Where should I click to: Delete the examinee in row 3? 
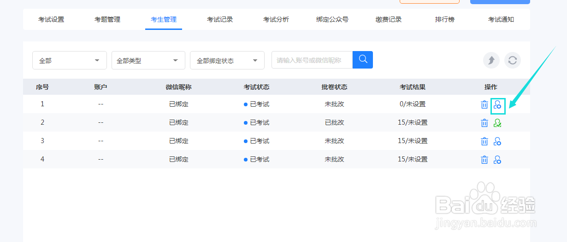[x=484, y=141]
